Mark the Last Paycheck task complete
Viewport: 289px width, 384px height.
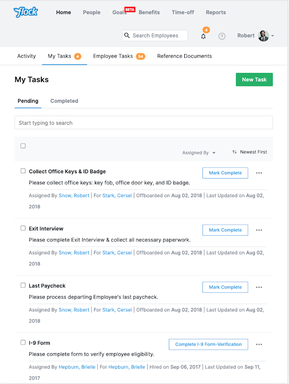(x=225, y=287)
